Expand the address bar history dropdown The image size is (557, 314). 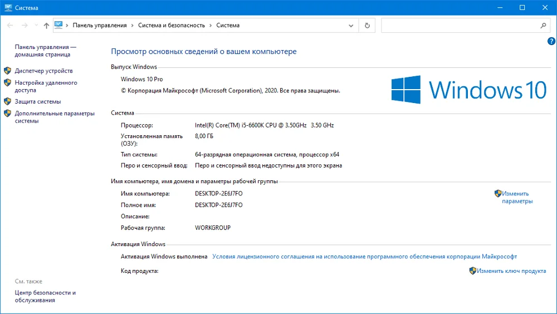(x=351, y=26)
